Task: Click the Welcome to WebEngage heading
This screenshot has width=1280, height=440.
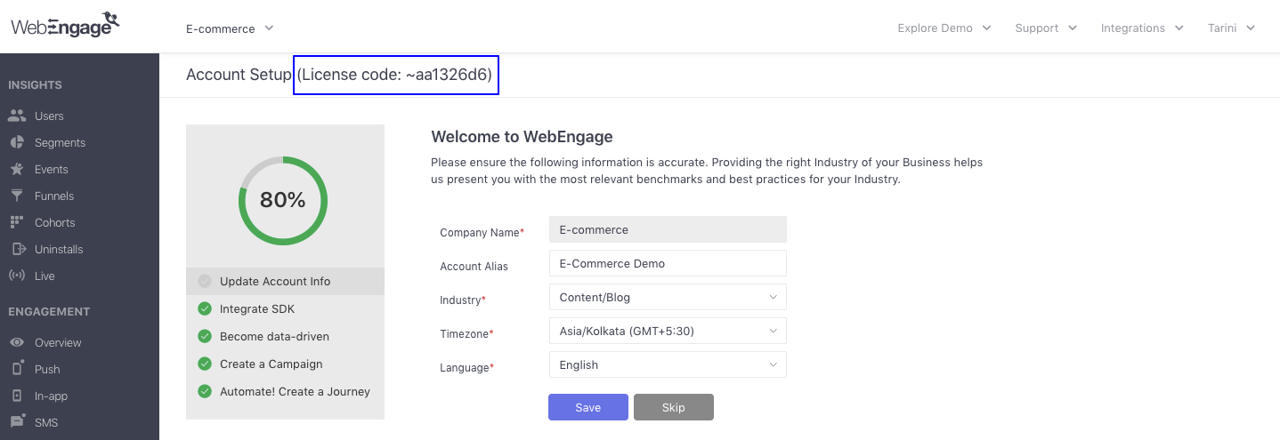Action: [x=522, y=137]
